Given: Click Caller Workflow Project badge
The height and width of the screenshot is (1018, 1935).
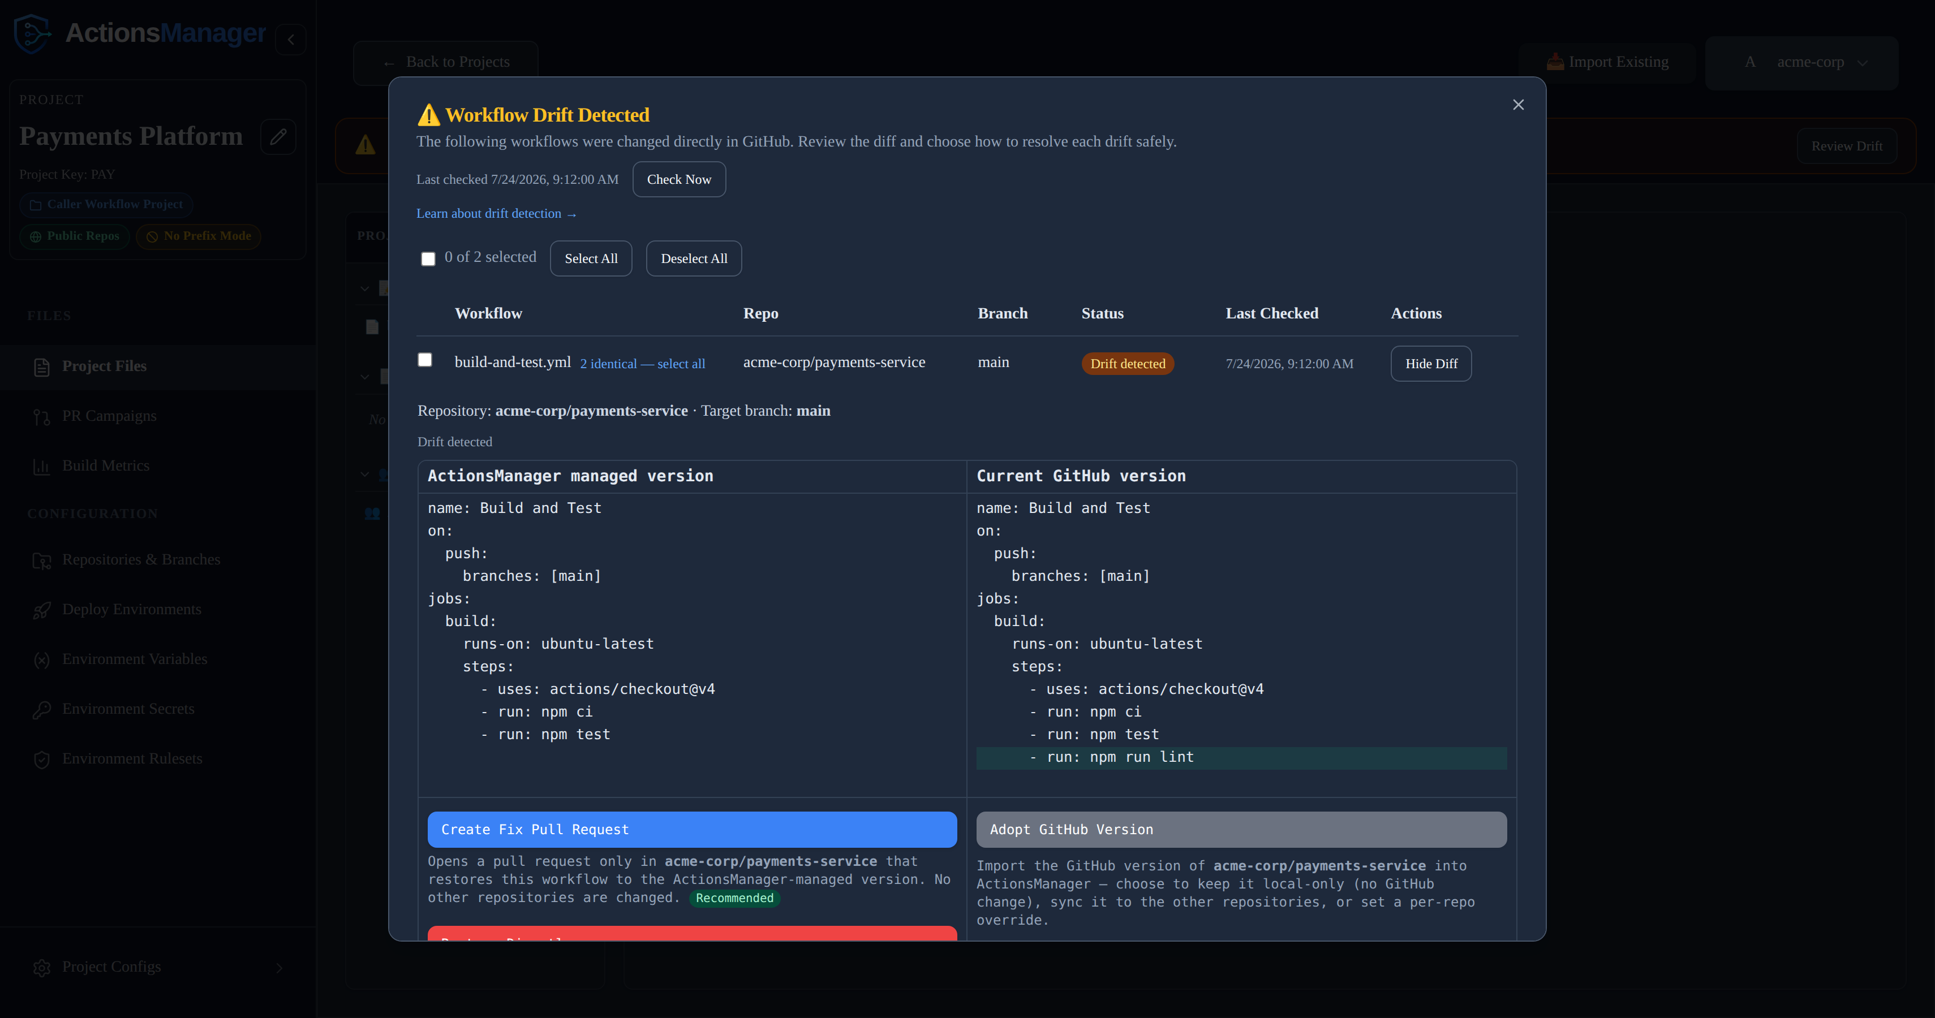Looking at the screenshot, I should point(106,204).
